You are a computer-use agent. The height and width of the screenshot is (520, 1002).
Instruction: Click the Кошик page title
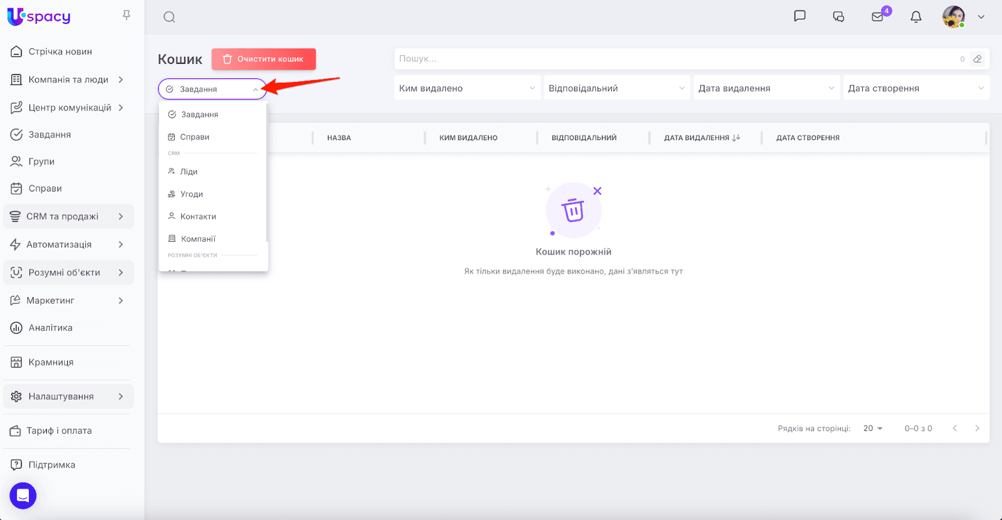coord(180,59)
